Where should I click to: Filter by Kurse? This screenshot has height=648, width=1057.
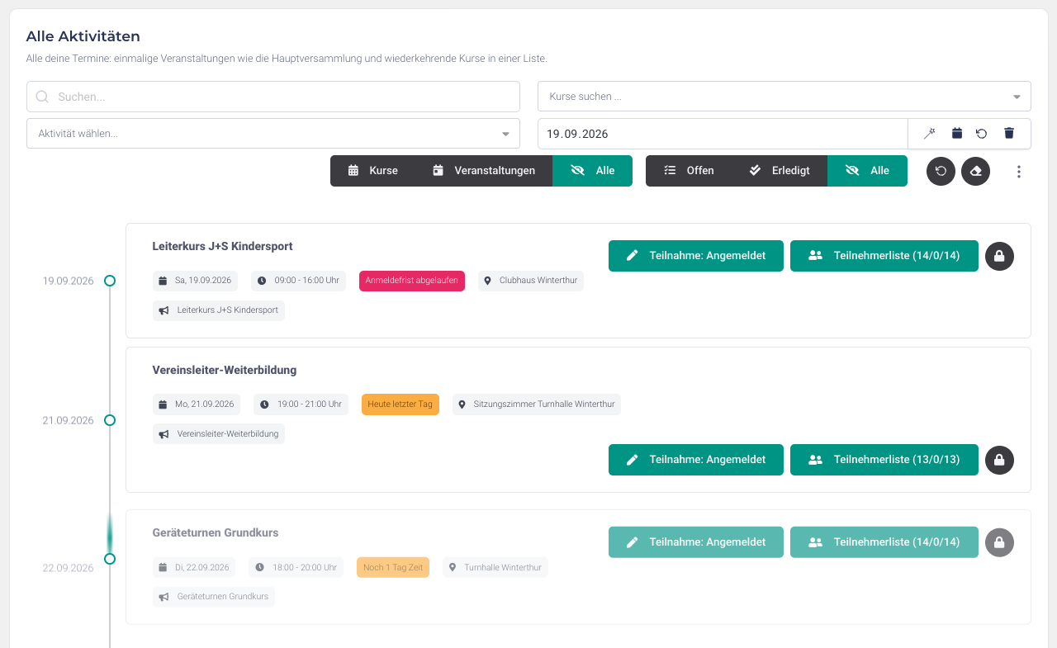click(x=372, y=171)
